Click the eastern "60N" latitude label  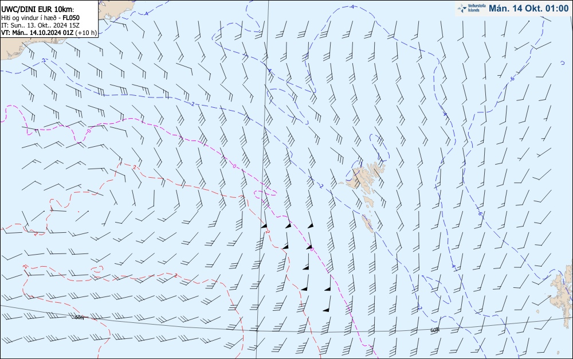(434, 330)
